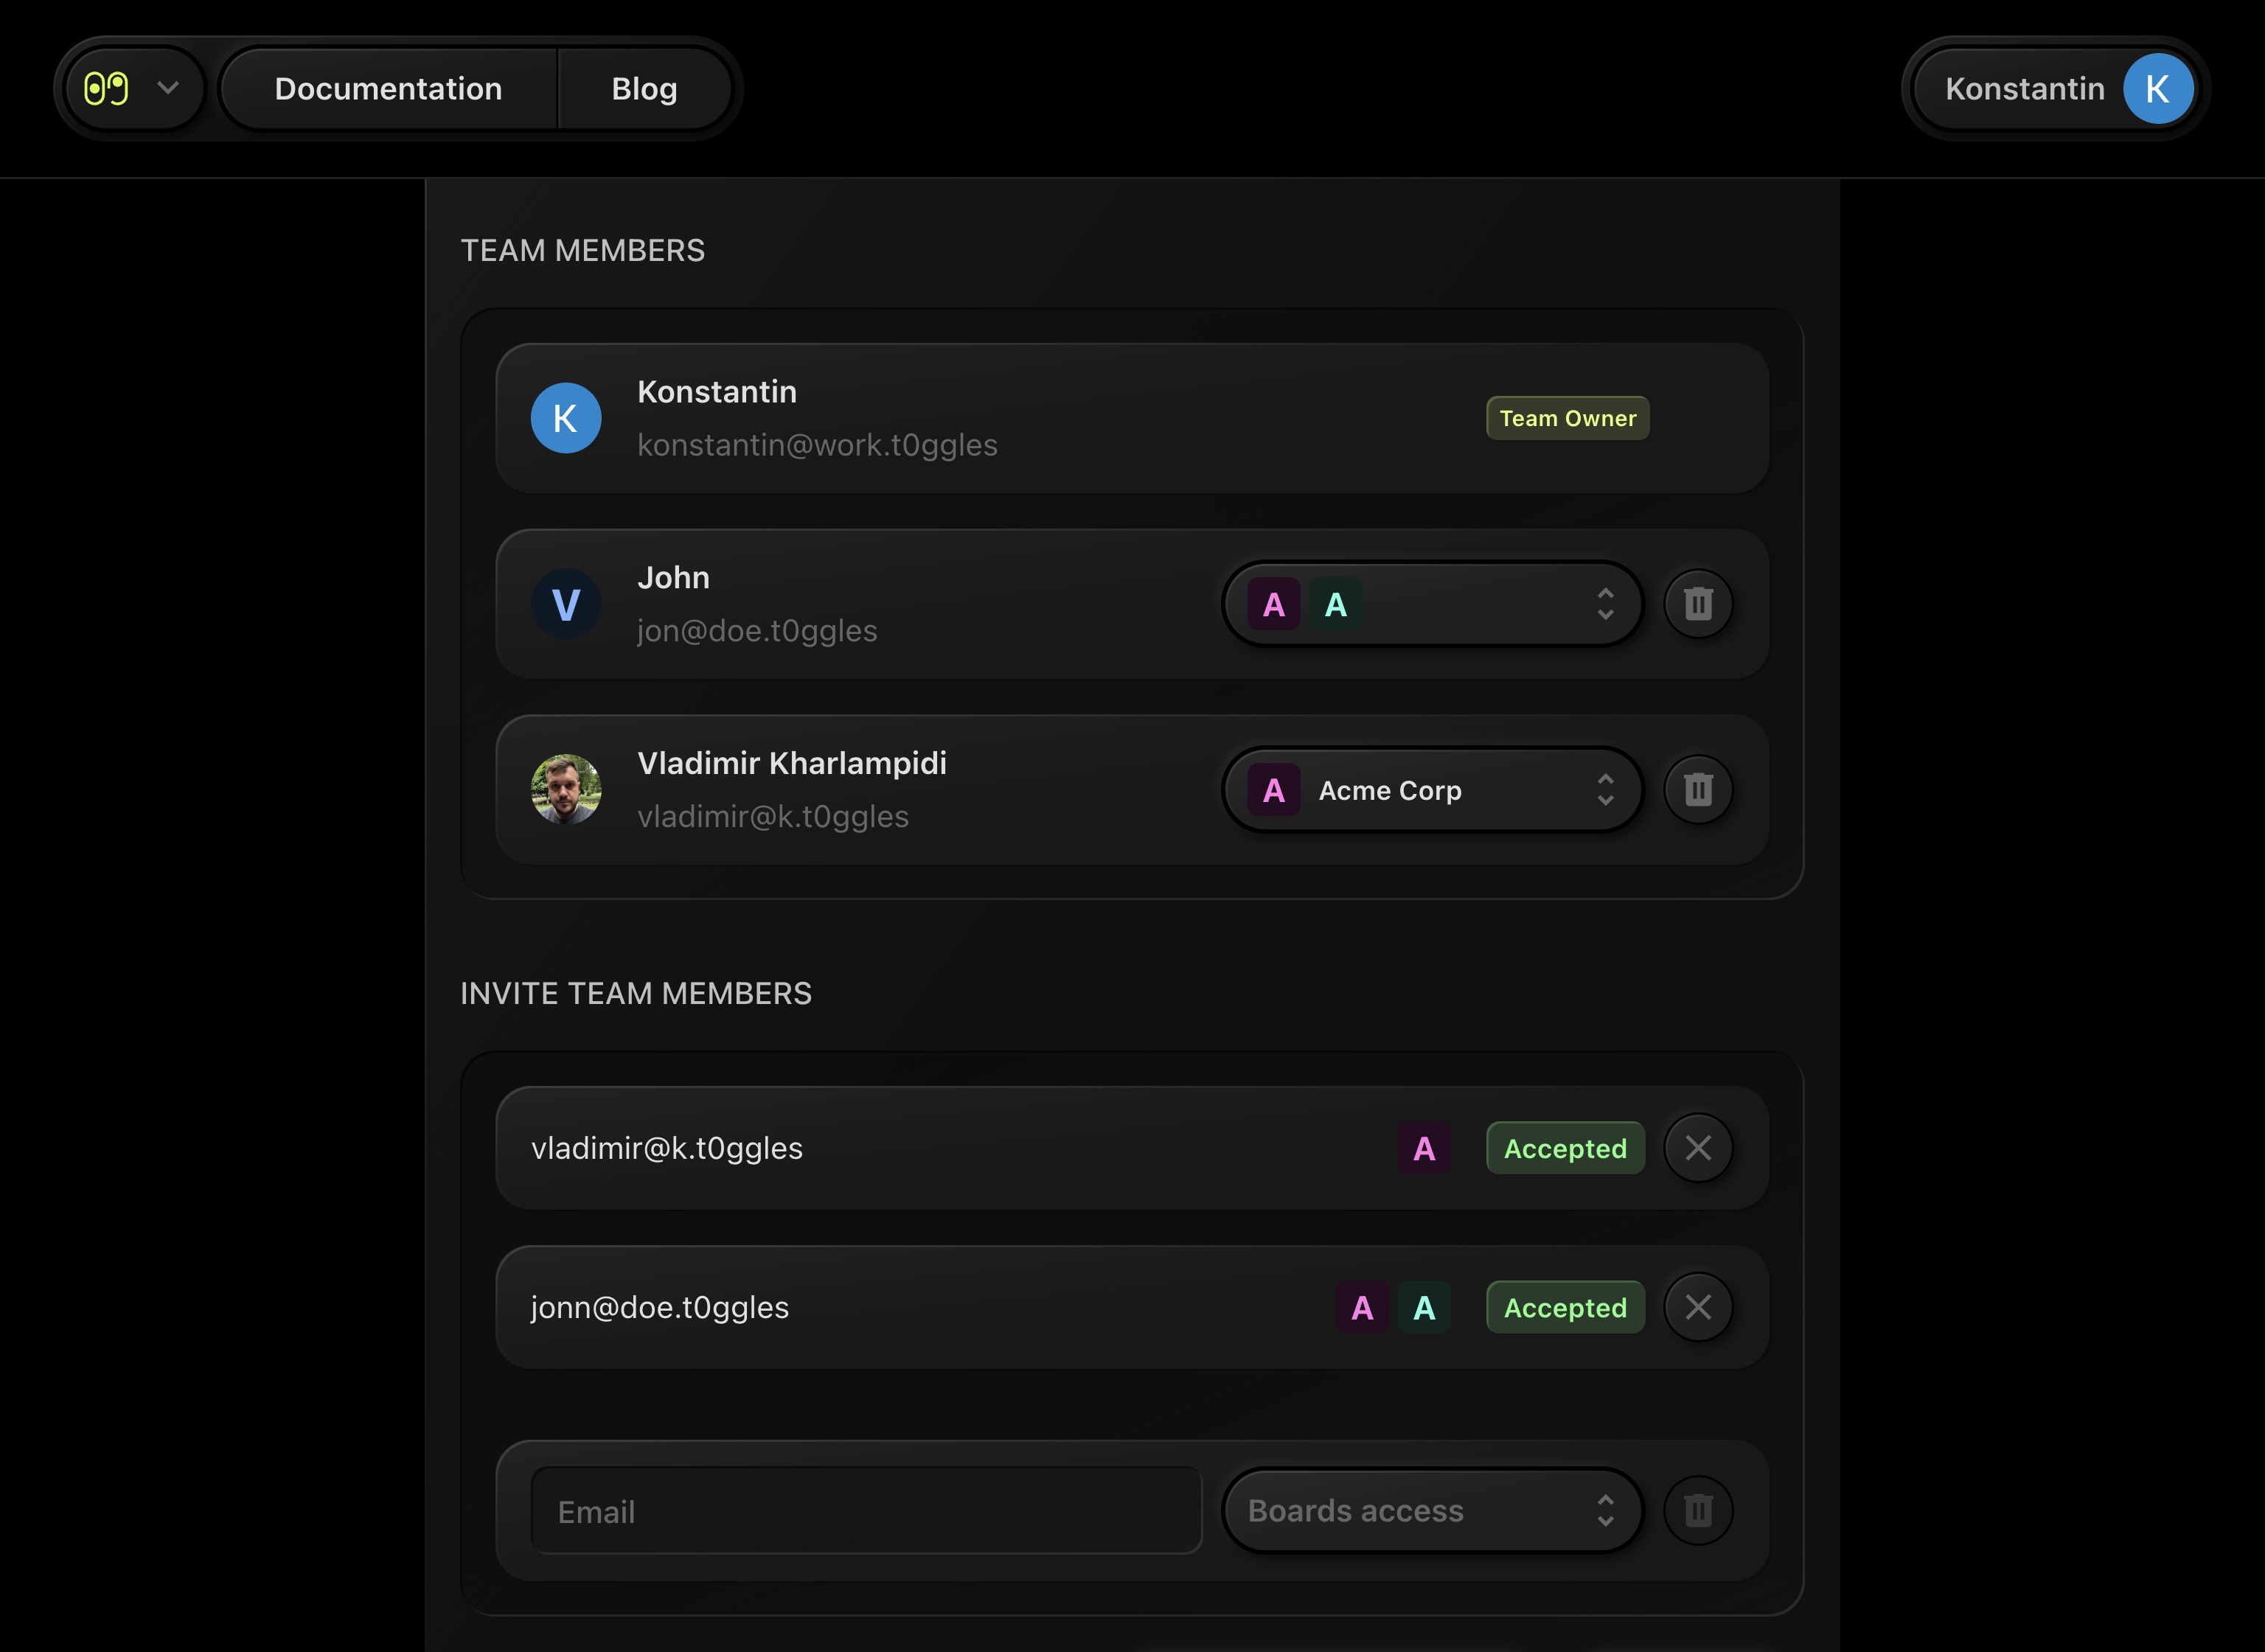Screen dimensions: 2265x1652
Task: Cancel the jonn@doe.t0ggles invite with X
Action: click(1697, 1307)
